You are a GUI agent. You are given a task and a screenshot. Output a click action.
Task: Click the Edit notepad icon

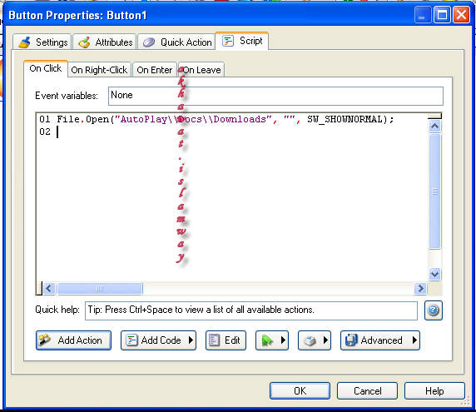pyautogui.click(x=215, y=340)
